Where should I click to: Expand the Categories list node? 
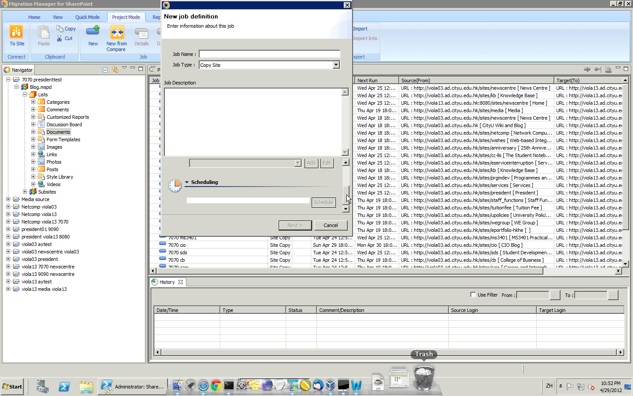(33, 102)
